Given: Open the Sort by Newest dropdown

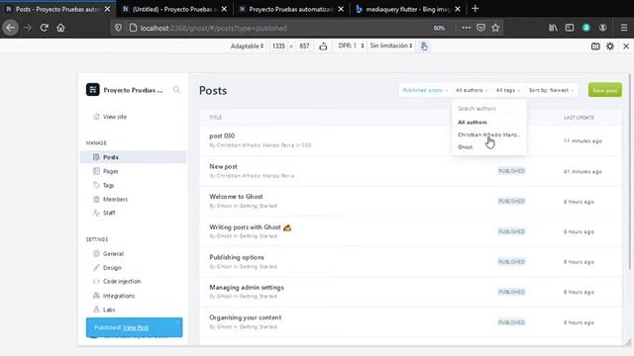Looking at the screenshot, I should click(551, 90).
